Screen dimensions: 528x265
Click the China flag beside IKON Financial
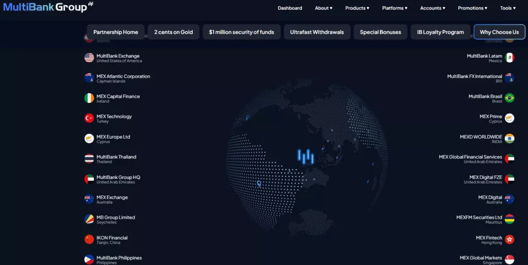point(89,239)
